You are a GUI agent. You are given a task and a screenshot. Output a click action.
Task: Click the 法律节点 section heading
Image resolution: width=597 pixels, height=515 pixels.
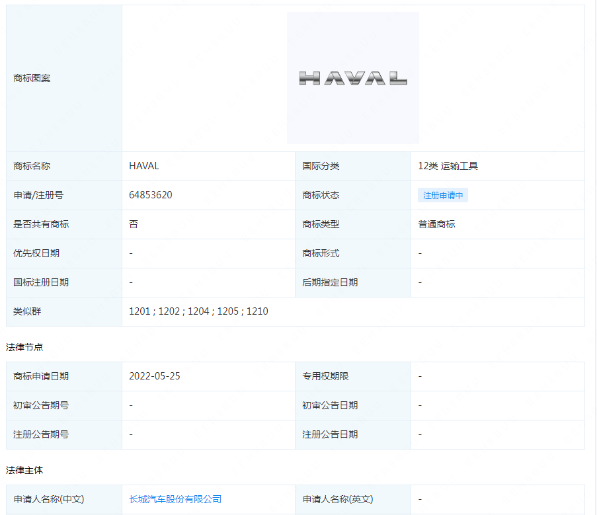[24, 347]
